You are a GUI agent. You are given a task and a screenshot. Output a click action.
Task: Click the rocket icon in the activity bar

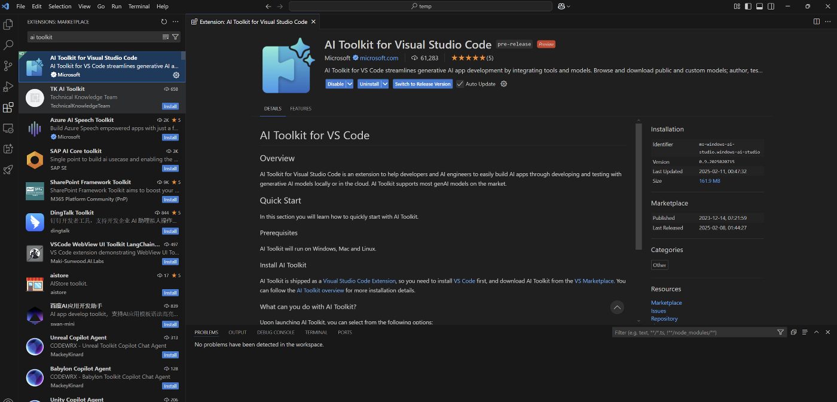(x=8, y=170)
